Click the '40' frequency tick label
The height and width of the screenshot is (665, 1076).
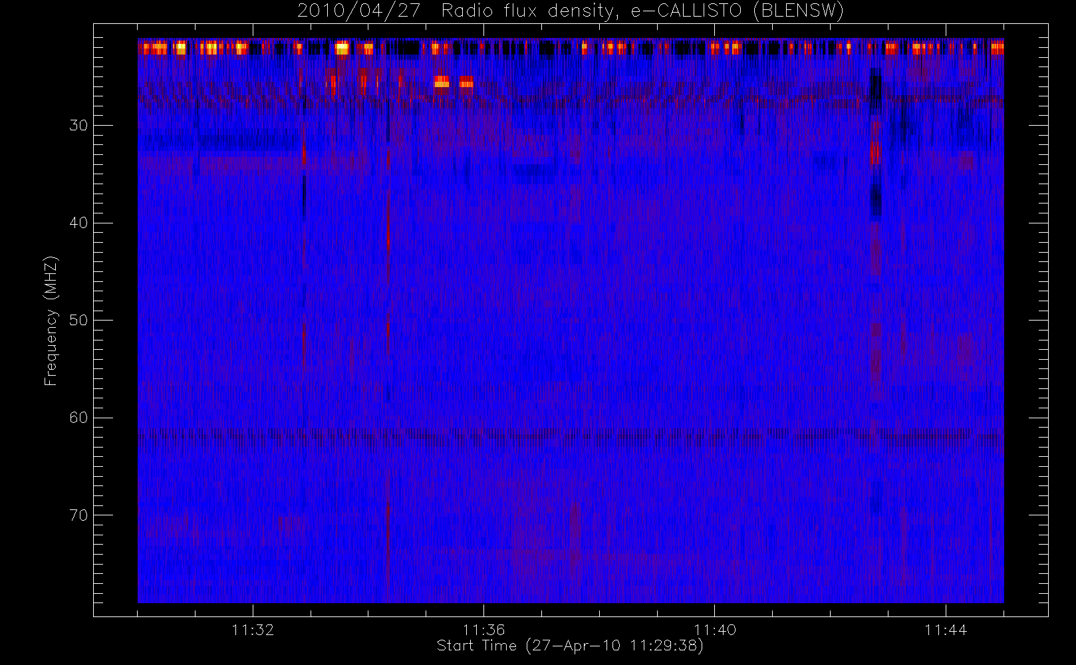(x=78, y=223)
